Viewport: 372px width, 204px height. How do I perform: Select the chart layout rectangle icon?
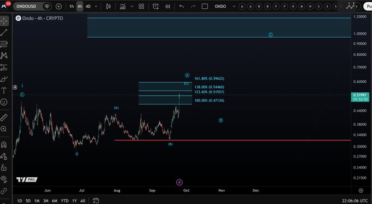click(205, 7)
